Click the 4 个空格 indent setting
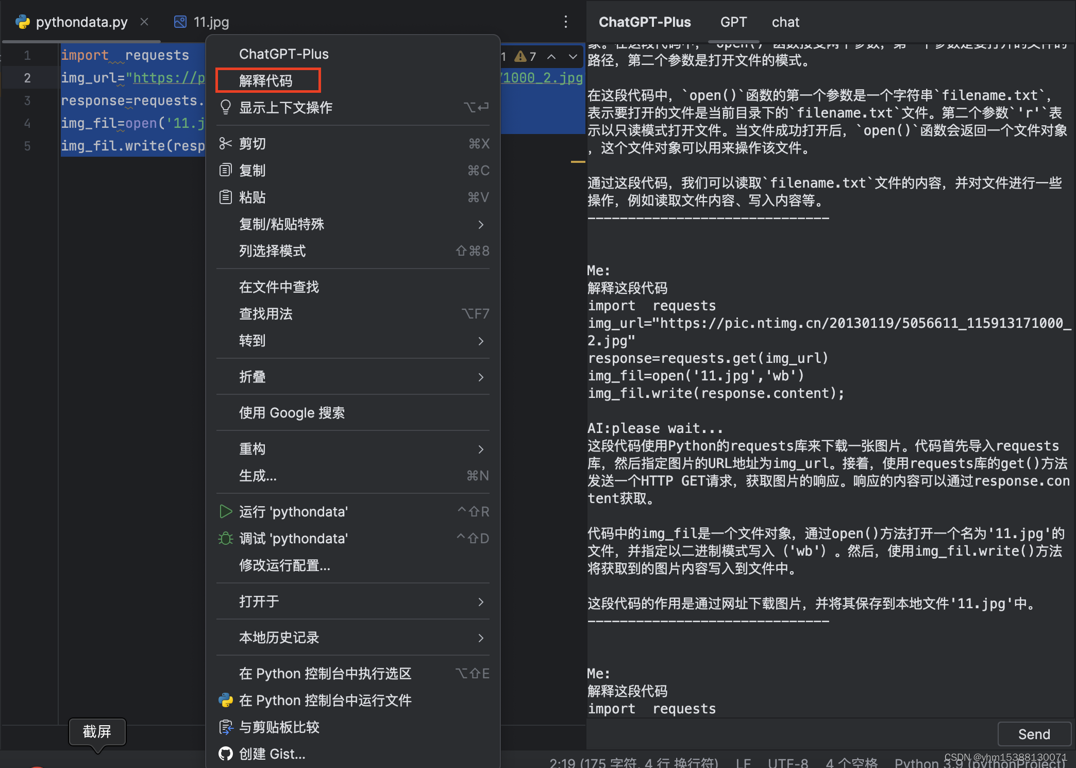 tap(851, 762)
